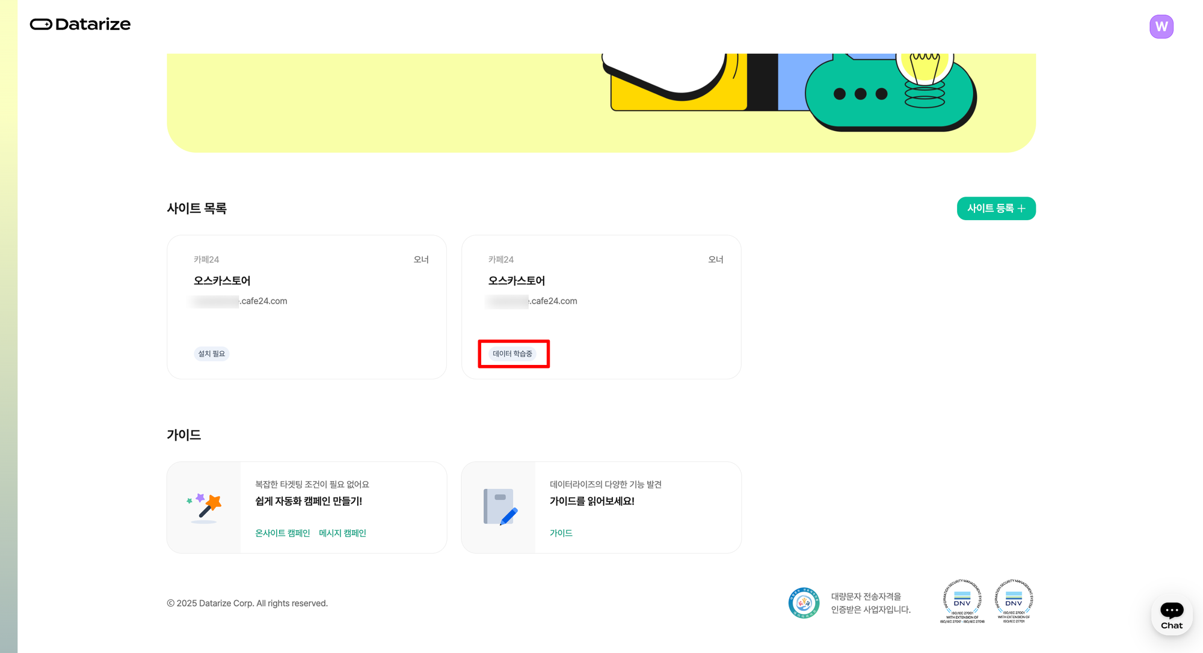Click the magic wand campaign guide icon
Image resolution: width=1203 pixels, height=653 pixels.
[x=204, y=507]
